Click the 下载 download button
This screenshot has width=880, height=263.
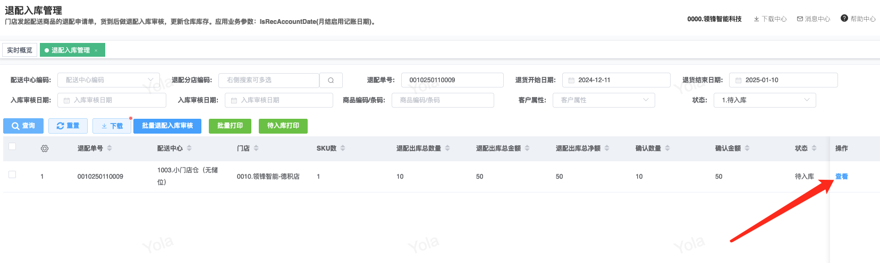point(112,126)
